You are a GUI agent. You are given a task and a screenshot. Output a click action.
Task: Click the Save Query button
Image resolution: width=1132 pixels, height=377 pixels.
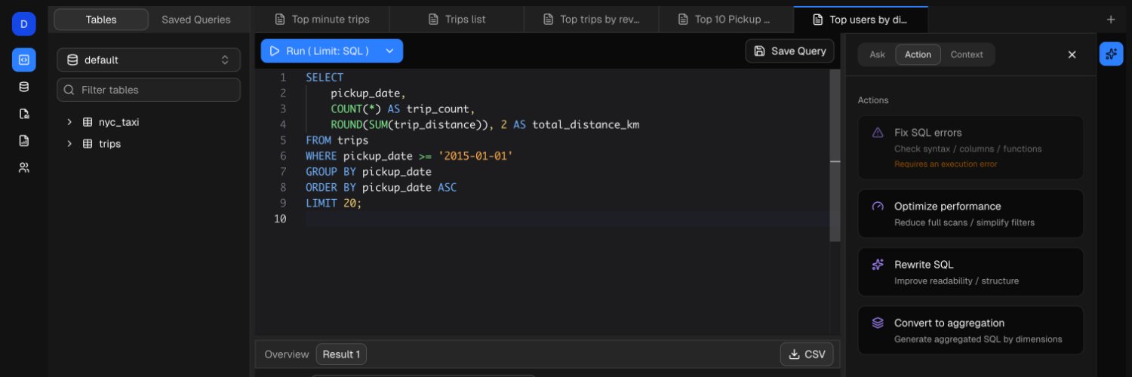[790, 51]
